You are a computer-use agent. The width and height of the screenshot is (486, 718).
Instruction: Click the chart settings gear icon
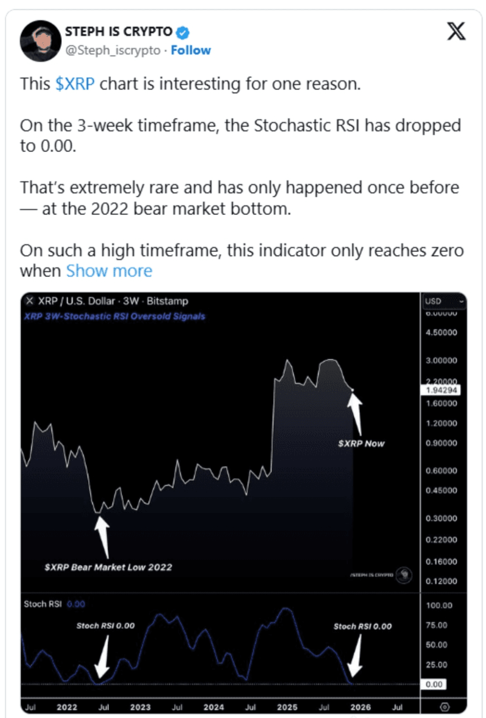point(445,707)
